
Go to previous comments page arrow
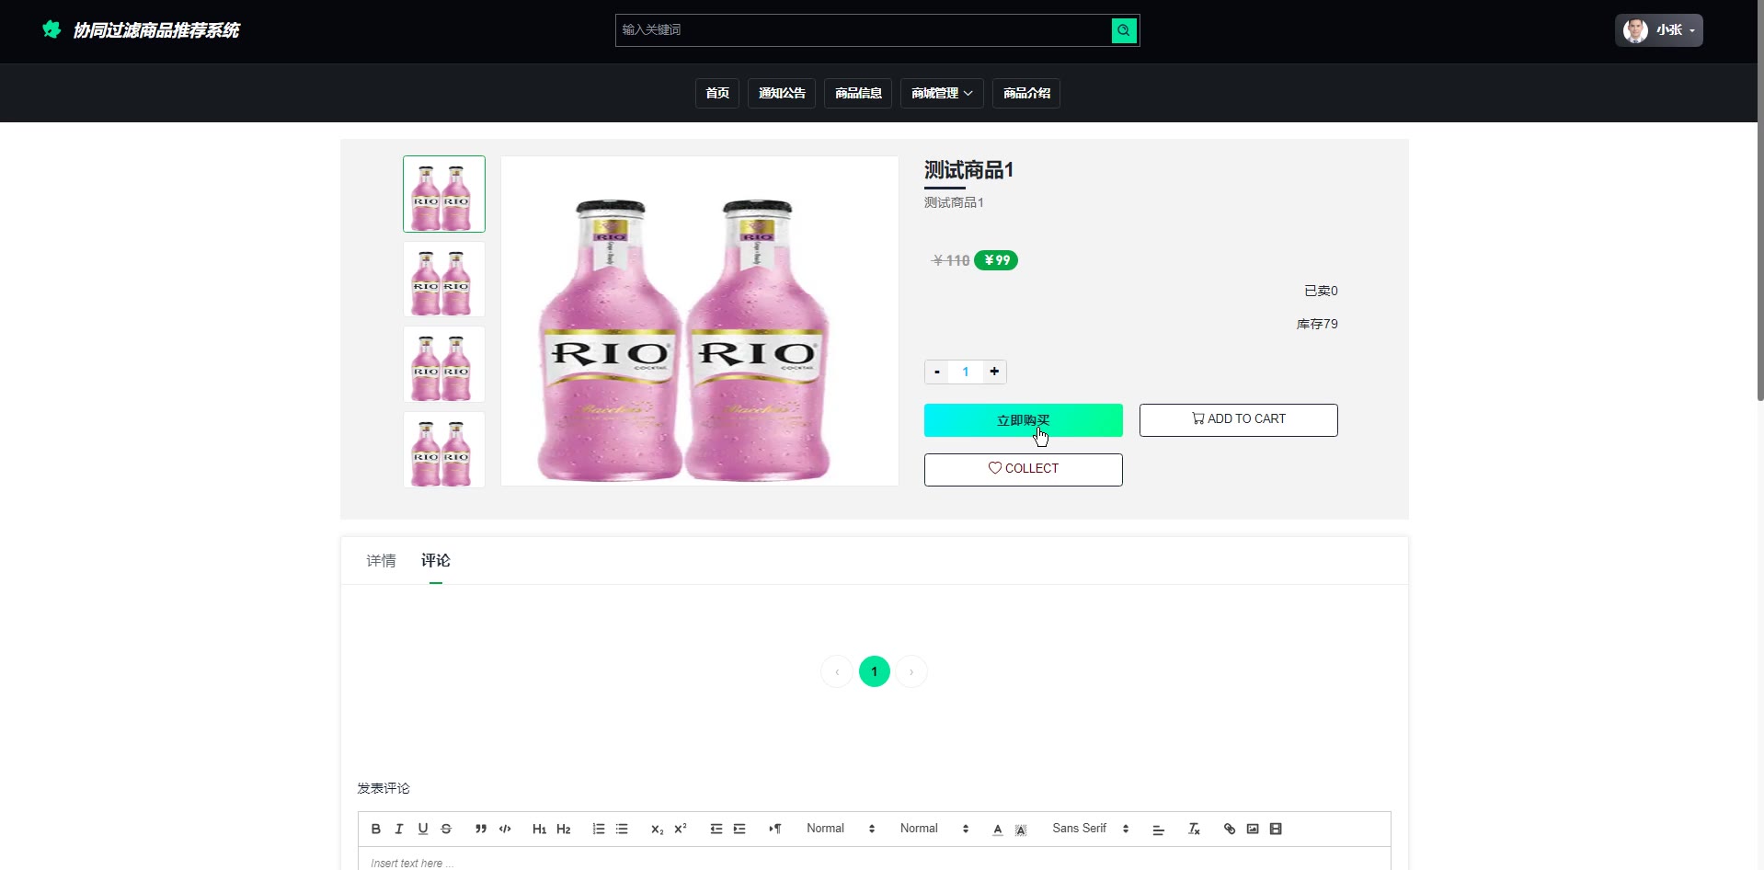pyautogui.click(x=837, y=671)
